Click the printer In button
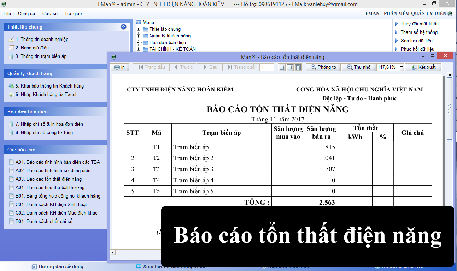 tap(120, 67)
